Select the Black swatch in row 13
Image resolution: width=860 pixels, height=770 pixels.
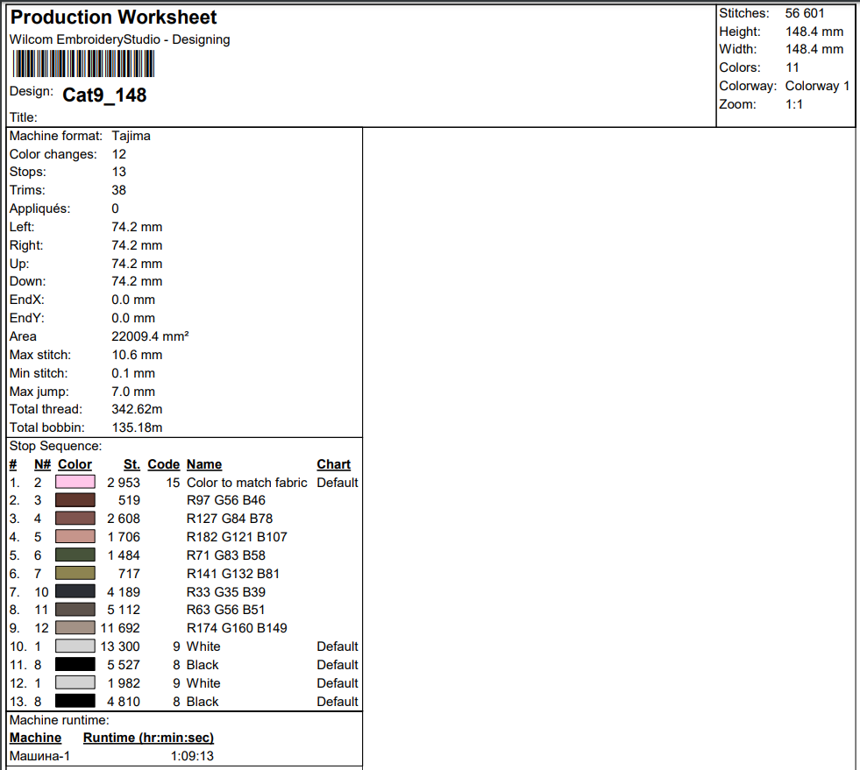(x=75, y=701)
